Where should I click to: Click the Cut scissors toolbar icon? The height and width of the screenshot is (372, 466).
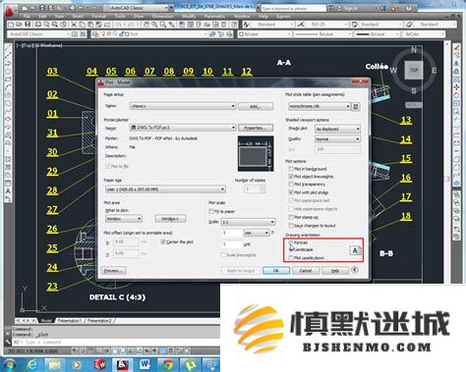pos(74,25)
